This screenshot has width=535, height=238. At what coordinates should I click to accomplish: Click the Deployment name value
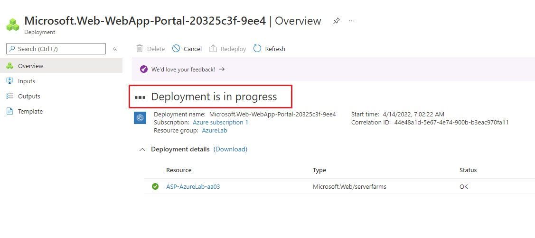[x=272, y=114]
